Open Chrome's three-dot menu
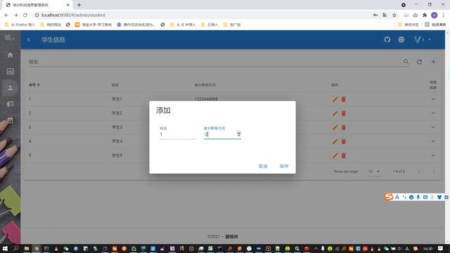Image resolution: width=450 pixels, height=253 pixels. tap(444, 15)
